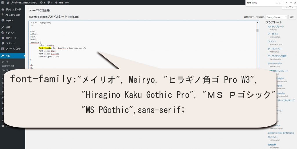Open the SEO admin bar menu
The image size is (297, 149).
pos(67,3)
